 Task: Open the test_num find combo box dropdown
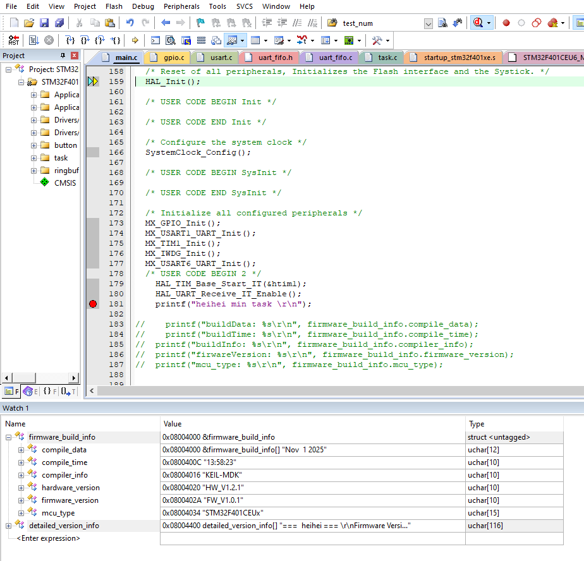429,24
